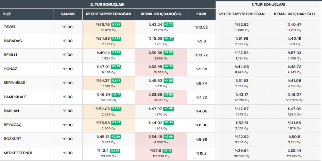
Task: Select the %4.06 fark value
Action: (201, 111)
